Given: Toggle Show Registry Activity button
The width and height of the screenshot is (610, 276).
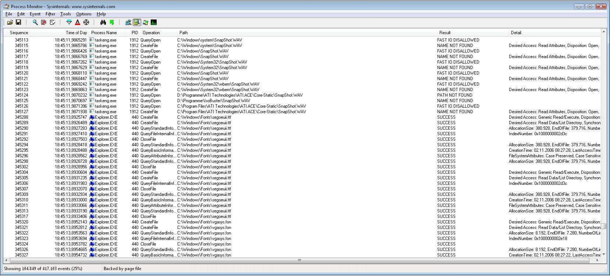Looking at the screenshot, I should point(128,22).
